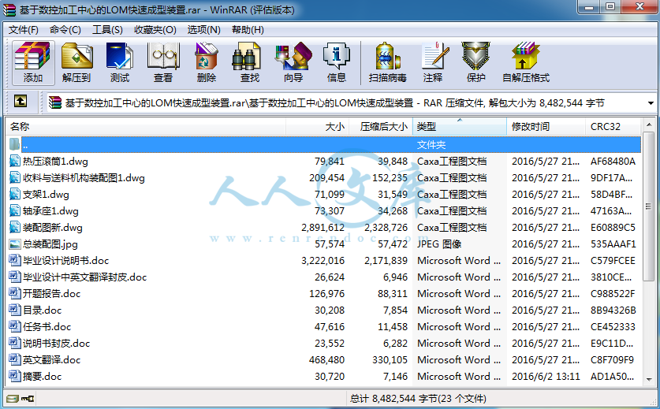Viewport: 660px width, 409px height.
Task: Click 自解压格式 (SFX) icon
Action: 526,63
